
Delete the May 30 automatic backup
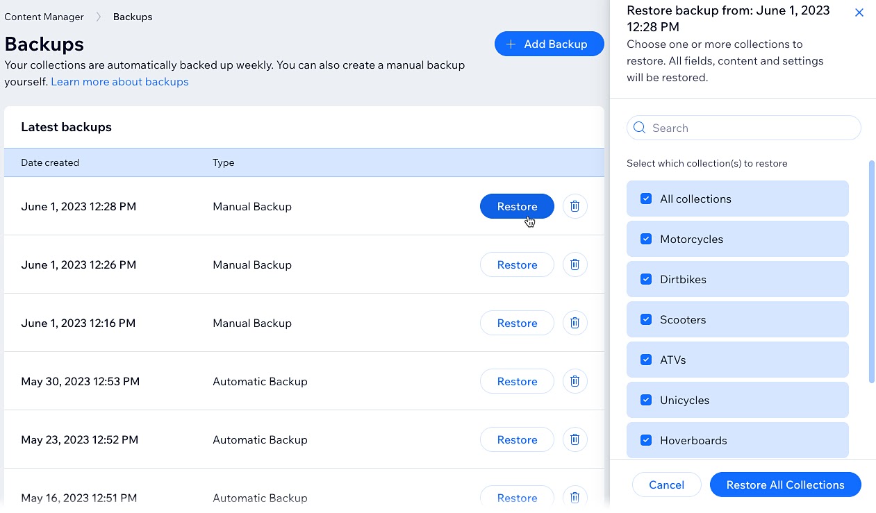point(575,380)
